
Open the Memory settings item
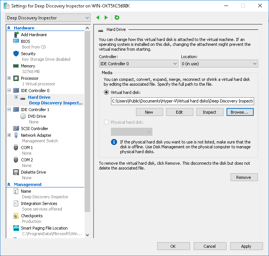(x=28, y=66)
